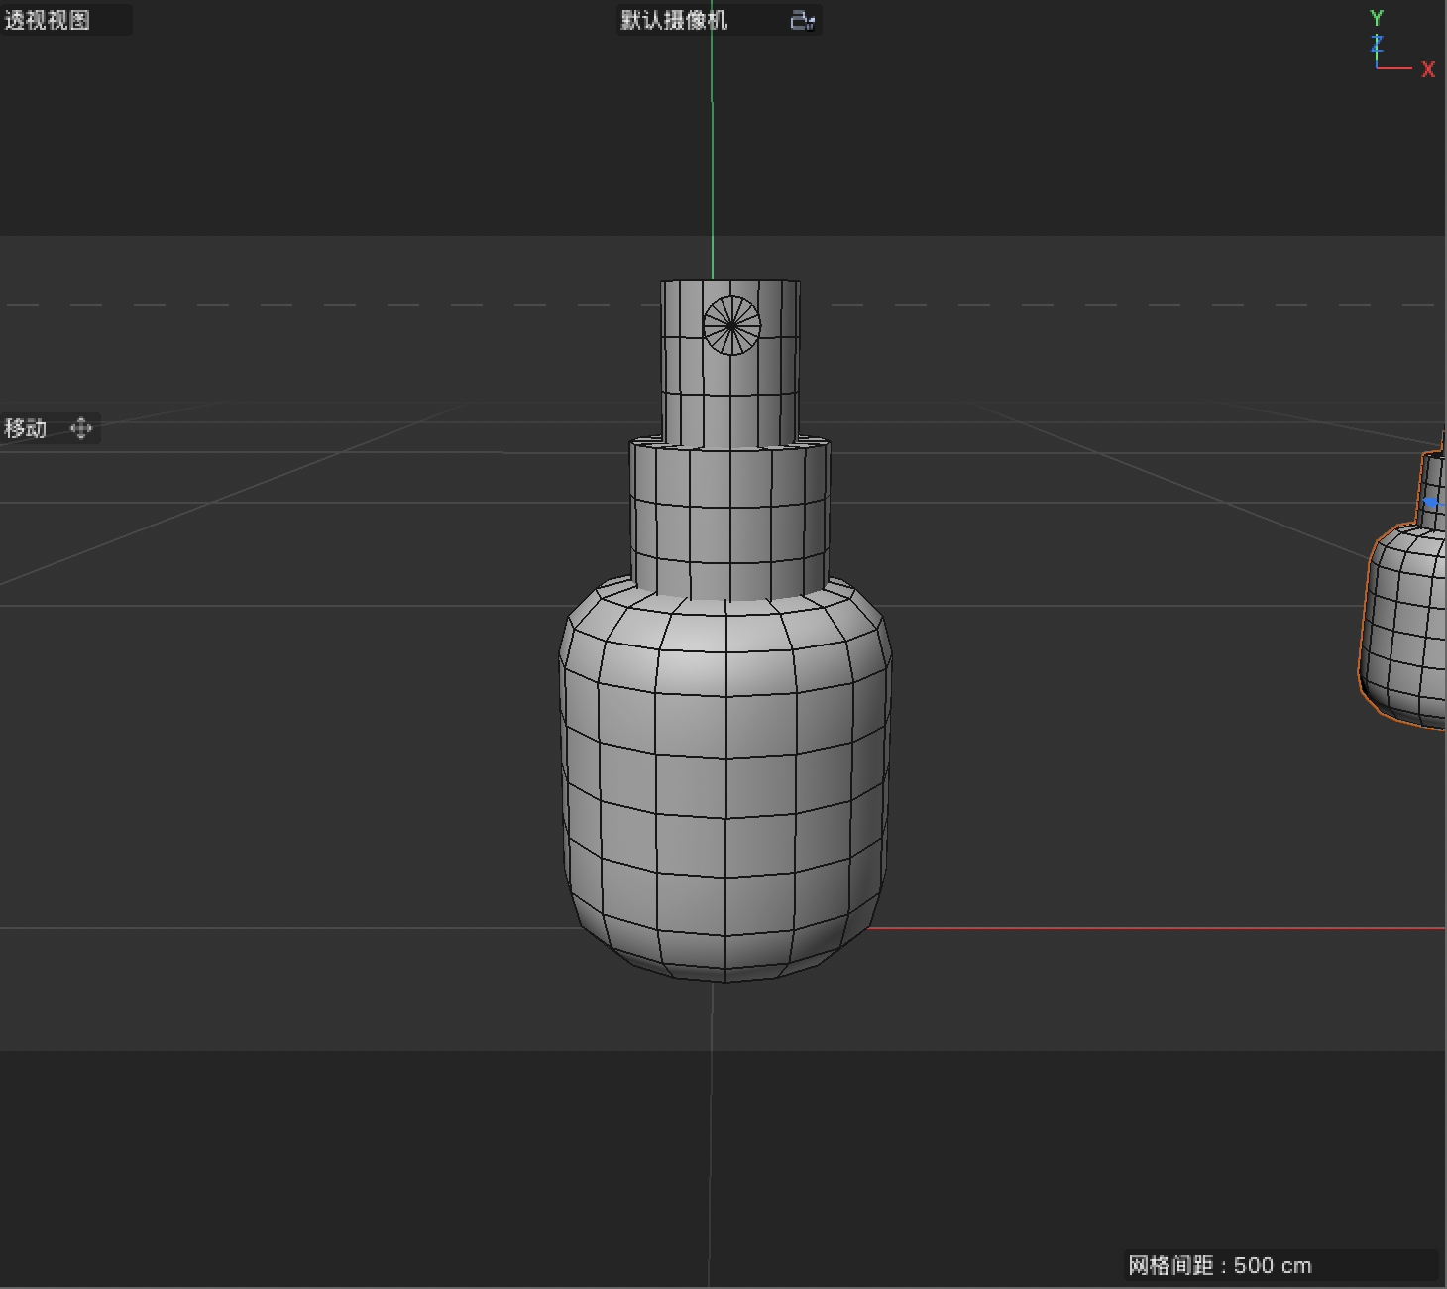Open the 默认摄像机 camera selection dropdown

coord(672,20)
